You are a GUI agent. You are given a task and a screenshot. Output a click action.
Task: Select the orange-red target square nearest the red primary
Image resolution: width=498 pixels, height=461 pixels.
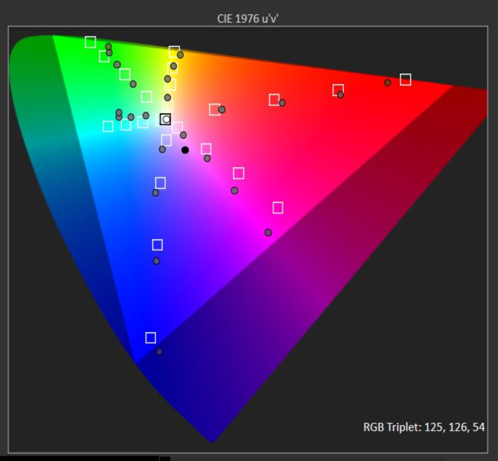[x=338, y=90]
